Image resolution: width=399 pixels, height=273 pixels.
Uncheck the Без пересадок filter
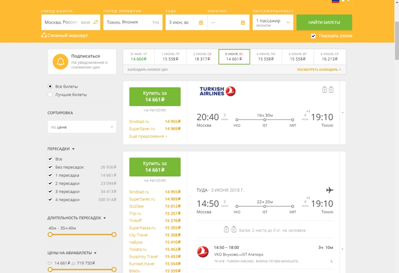[50, 167]
